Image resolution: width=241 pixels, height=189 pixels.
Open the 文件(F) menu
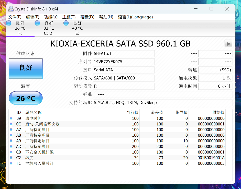click(15, 17)
